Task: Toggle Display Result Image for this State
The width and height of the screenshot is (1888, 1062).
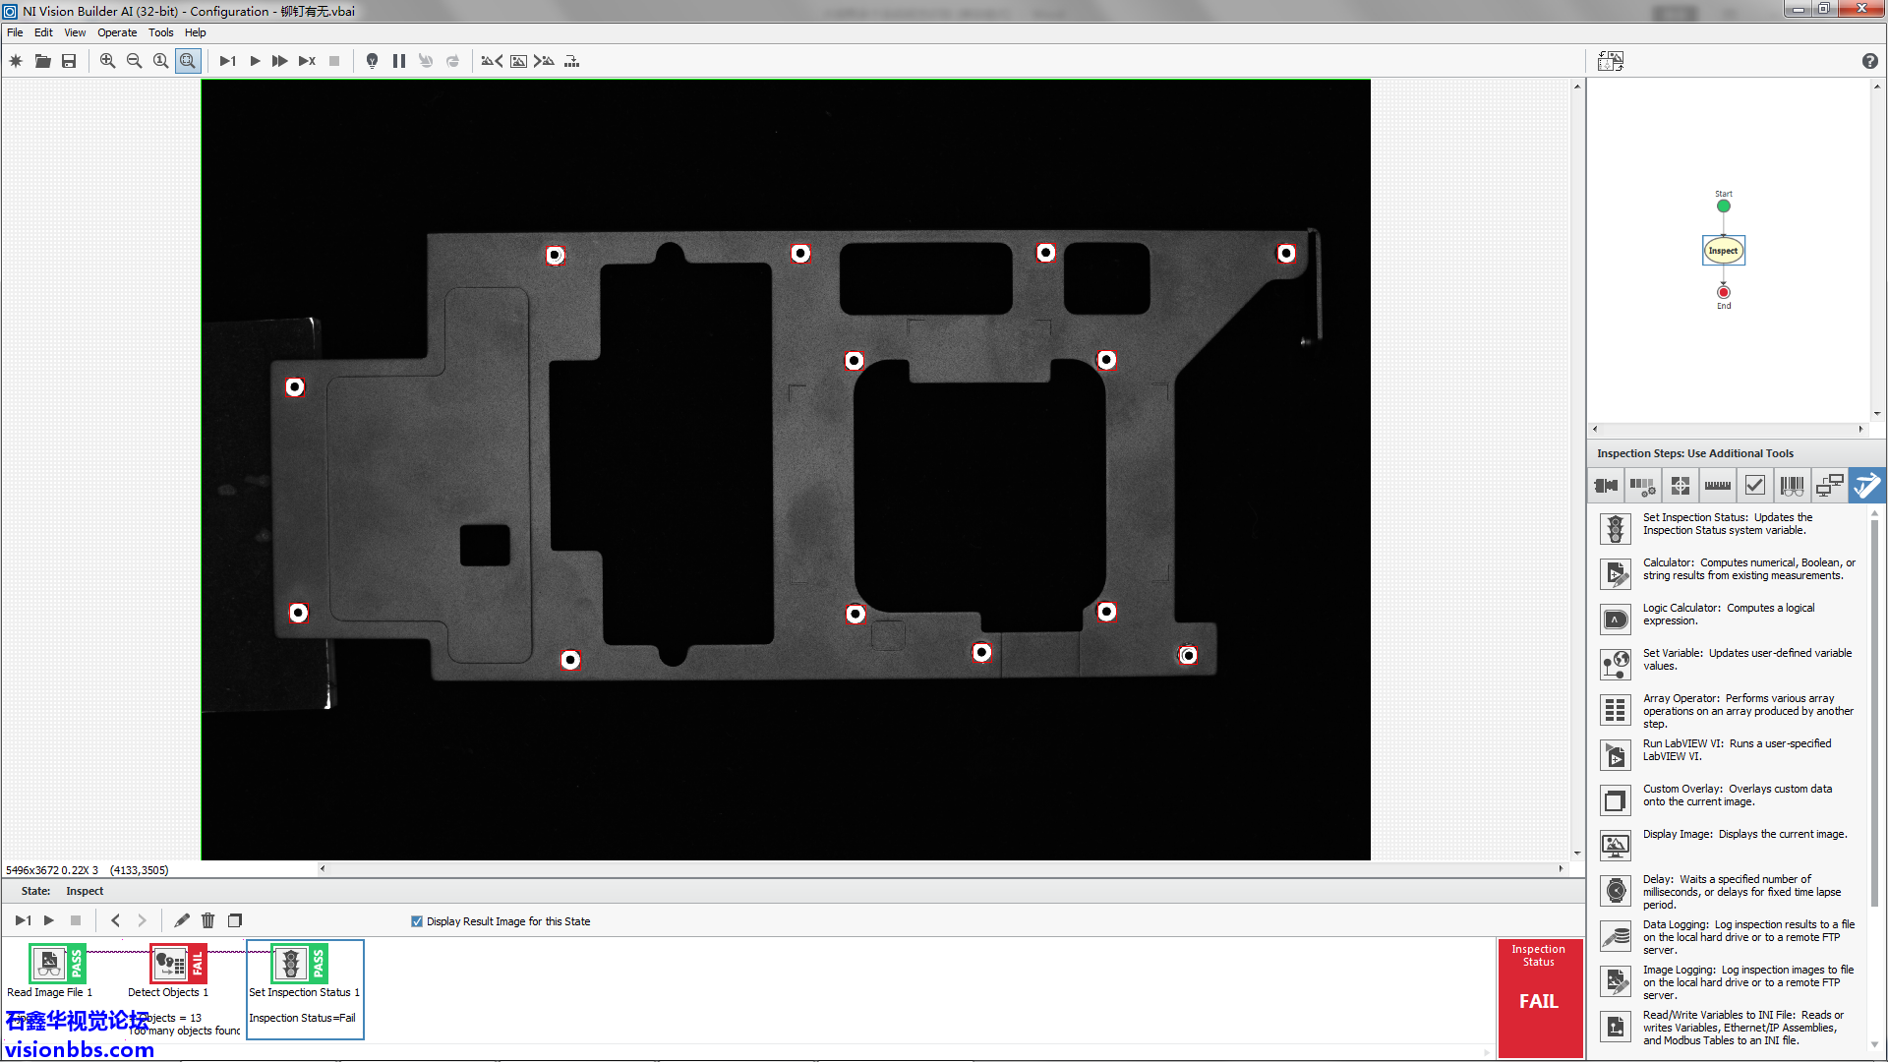Action: [x=417, y=921]
